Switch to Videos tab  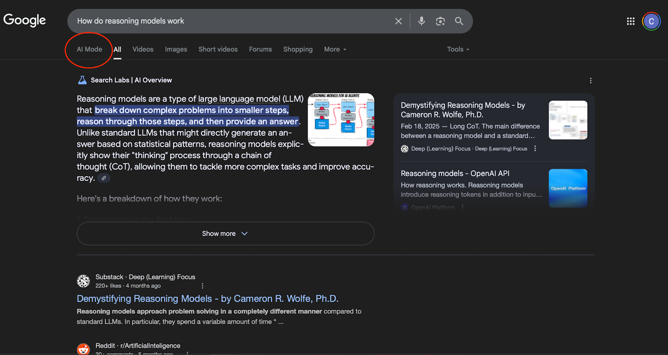[x=143, y=49]
